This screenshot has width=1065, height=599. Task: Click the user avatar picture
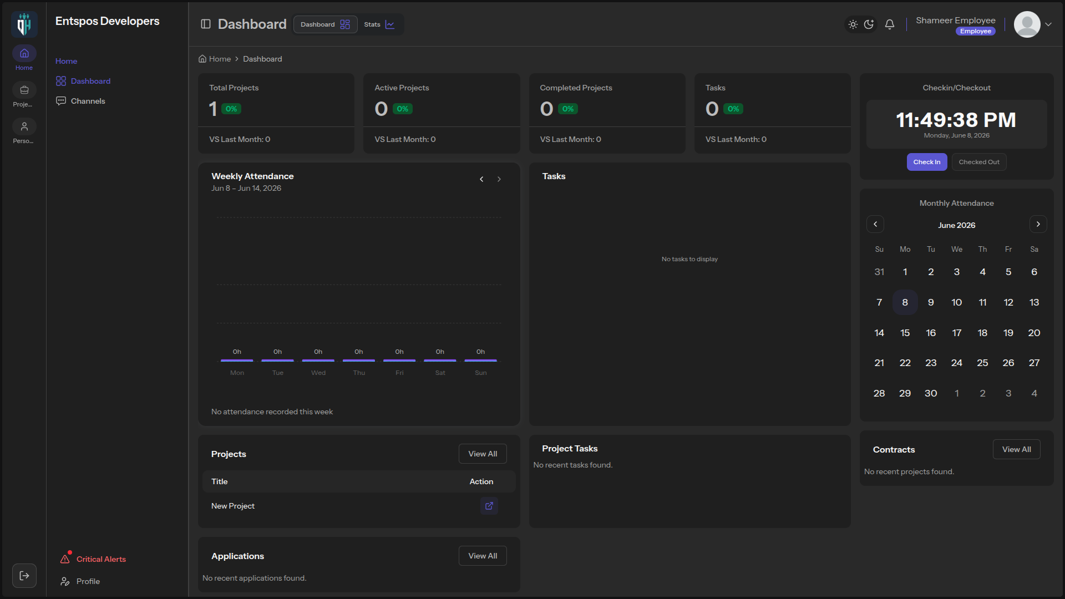coord(1027,24)
